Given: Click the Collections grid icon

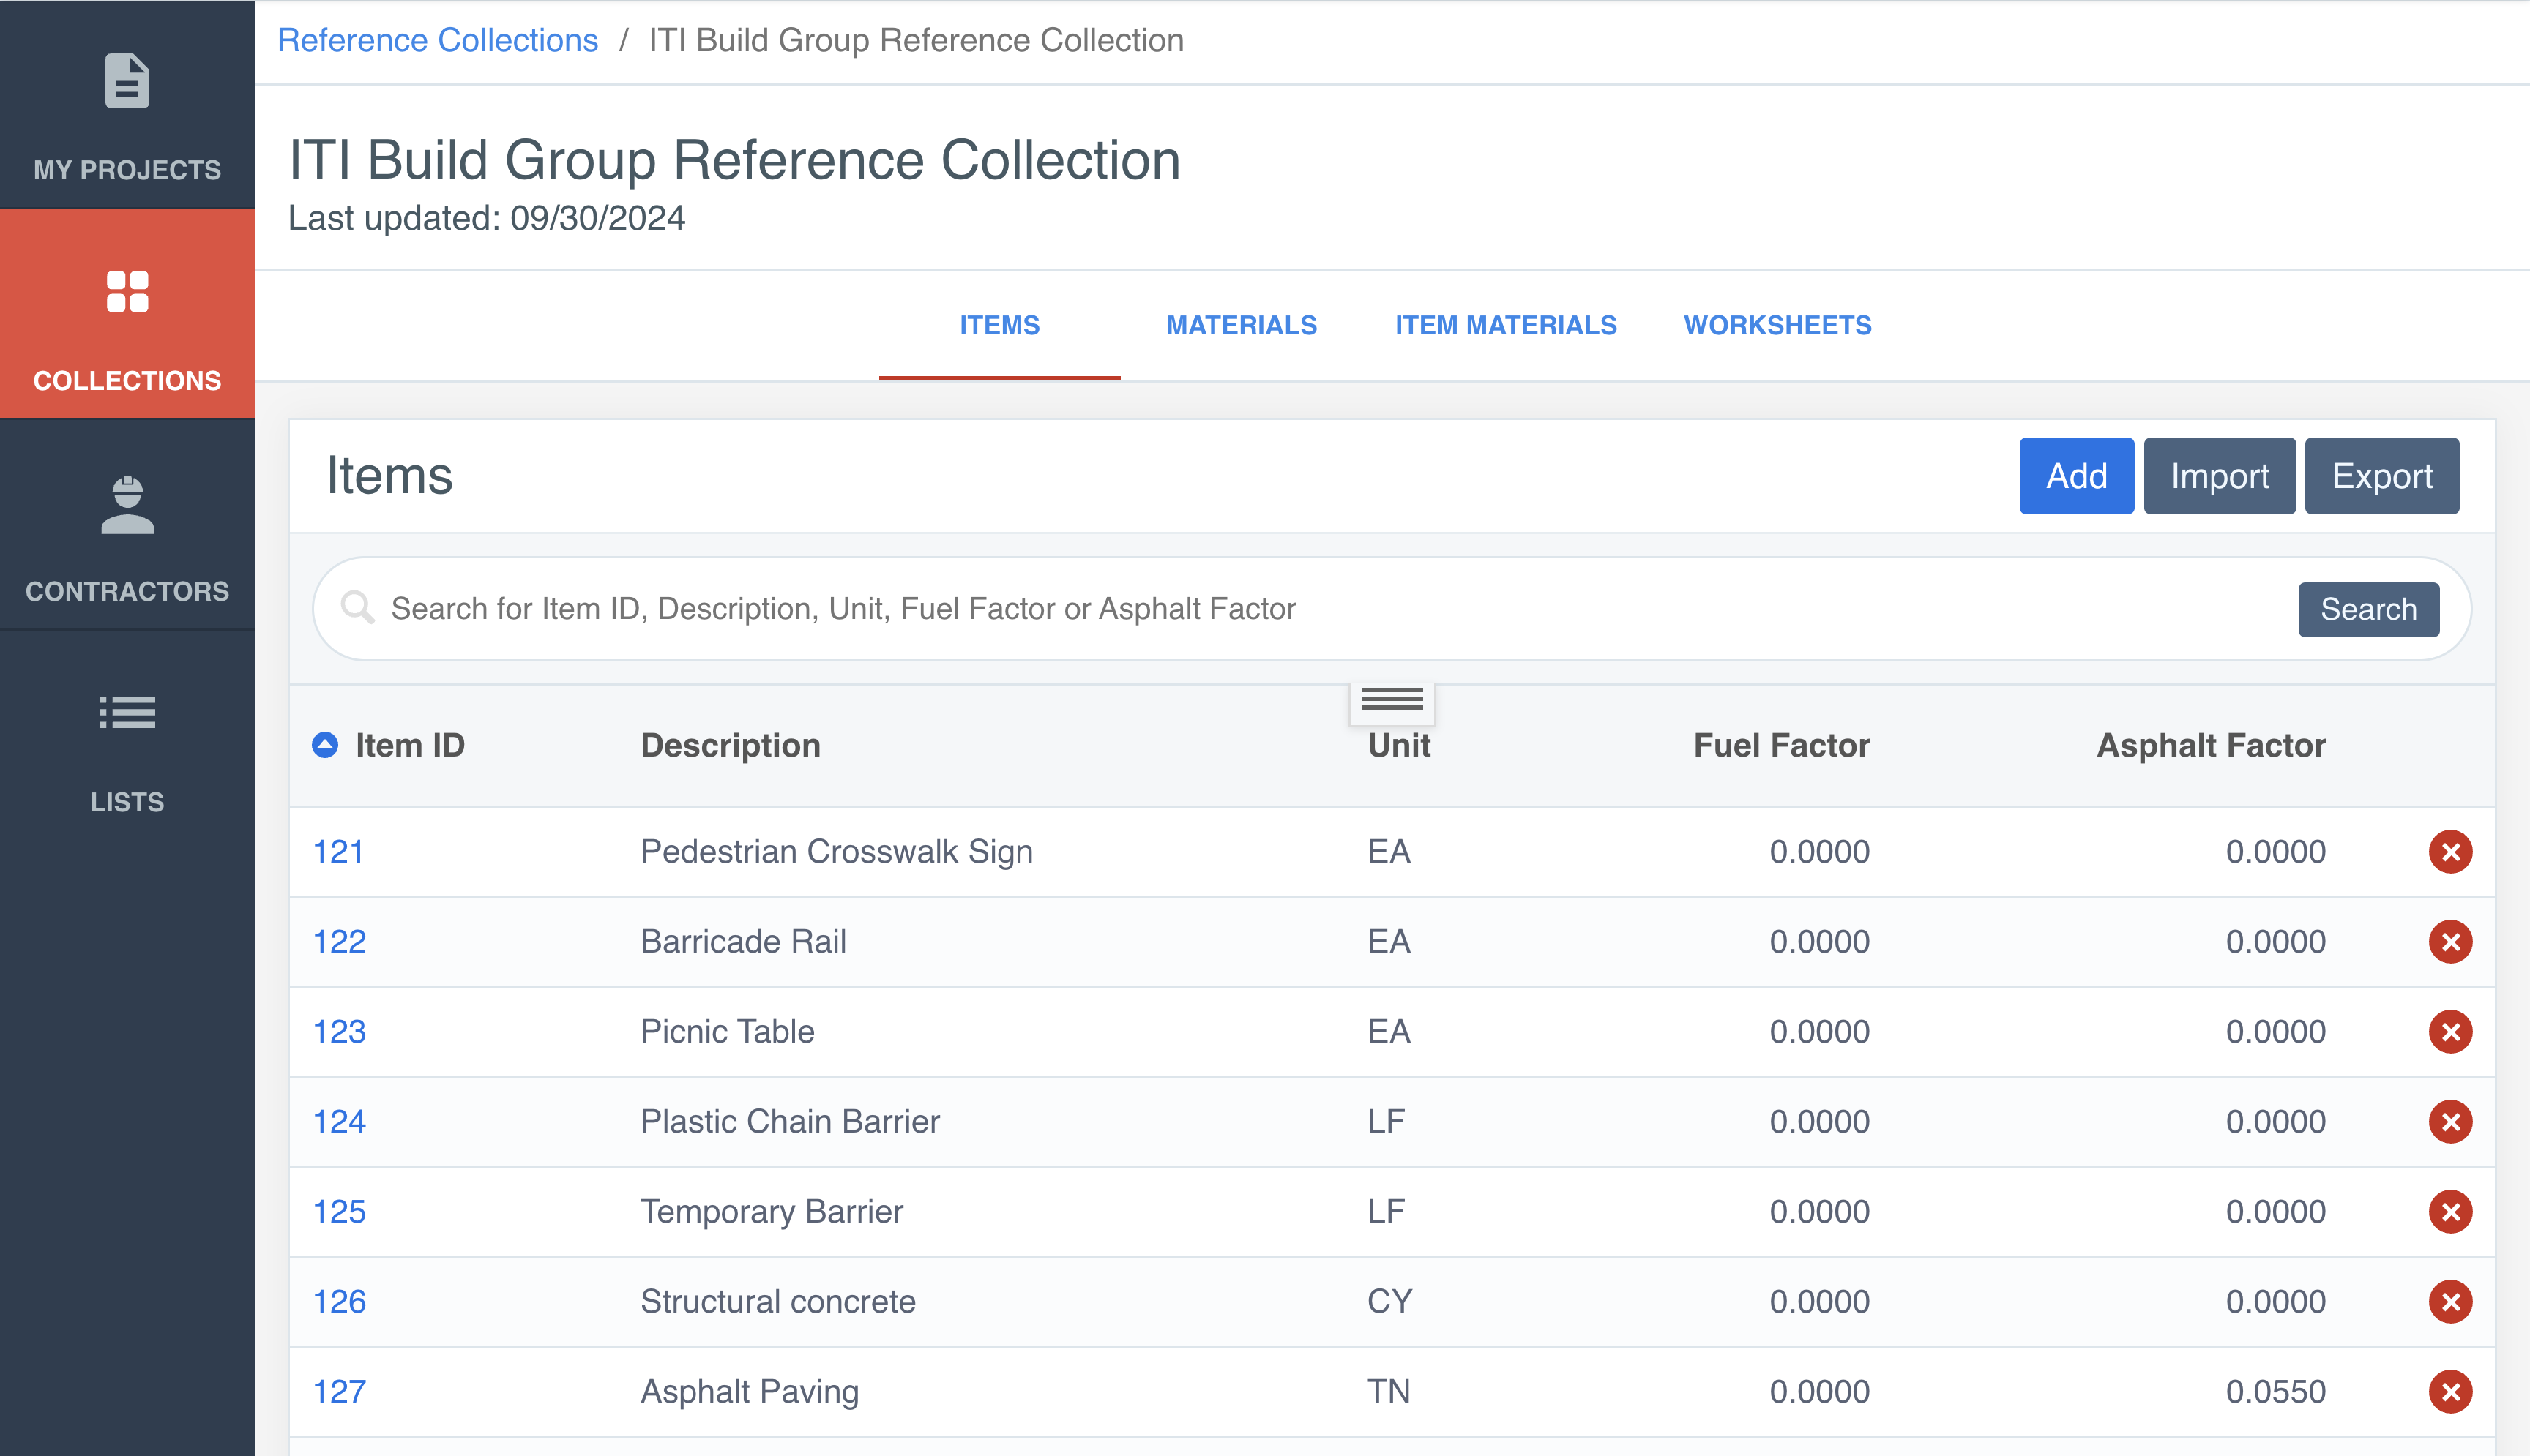Looking at the screenshot, I should [127, 292].
